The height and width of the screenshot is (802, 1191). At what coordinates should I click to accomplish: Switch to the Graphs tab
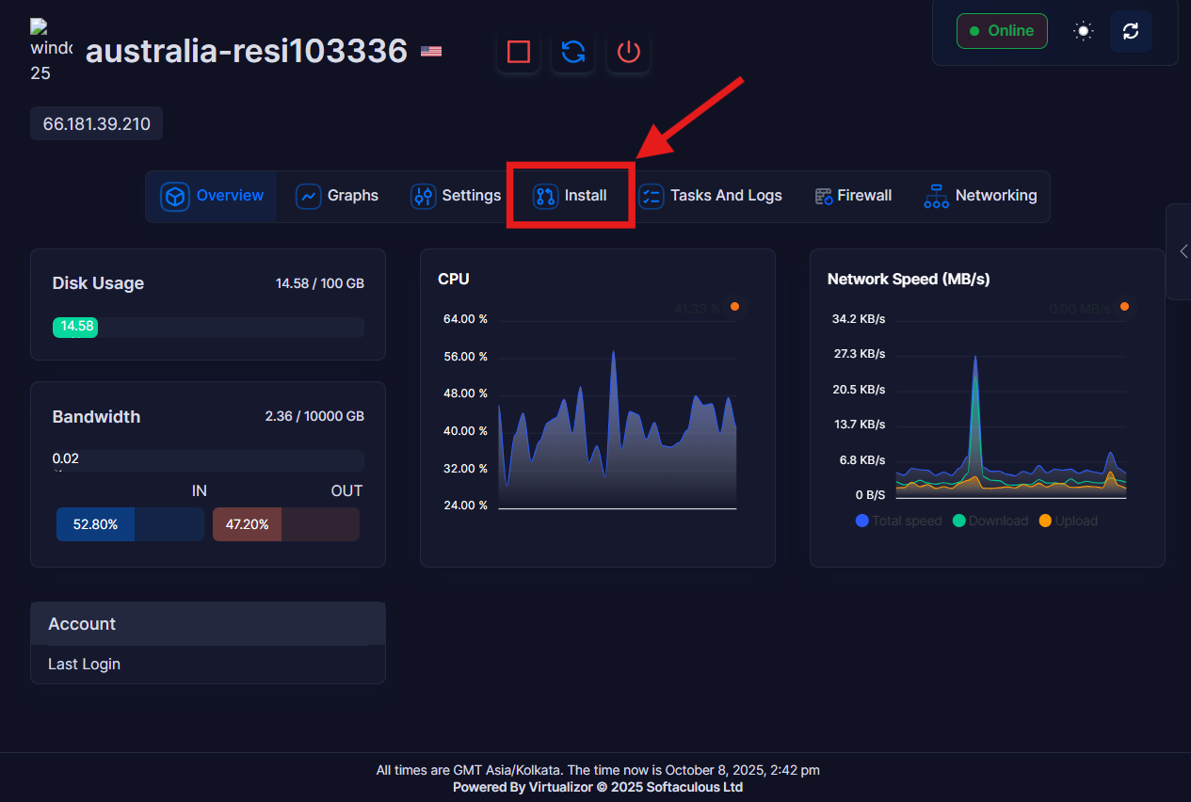pos(337,196)
